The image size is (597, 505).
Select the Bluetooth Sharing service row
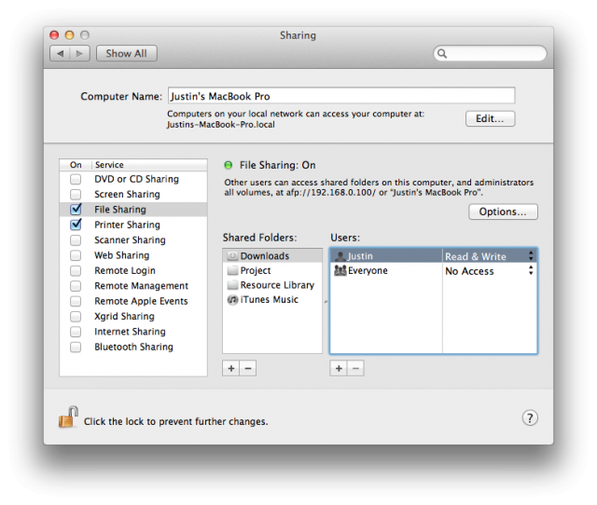click(x=133, y=347)
